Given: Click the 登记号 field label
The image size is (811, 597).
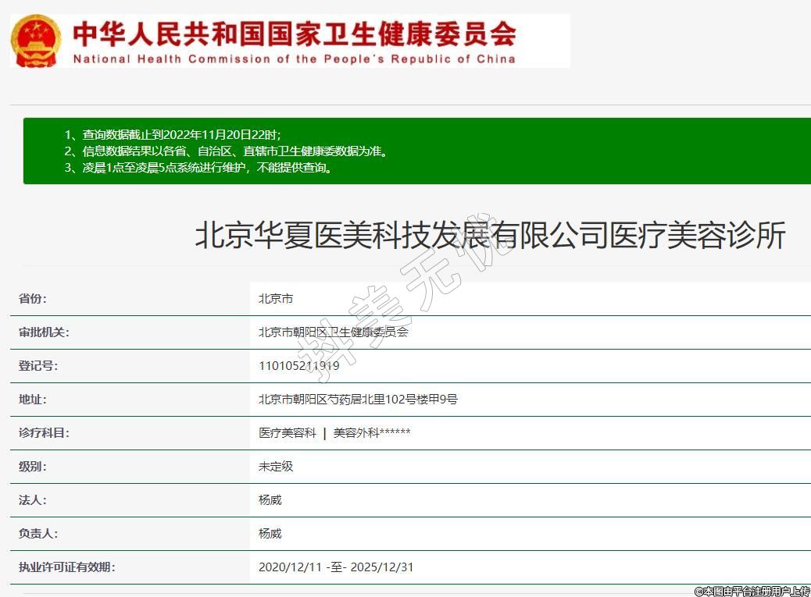Looking at the screenshot, I should (38, 366).
